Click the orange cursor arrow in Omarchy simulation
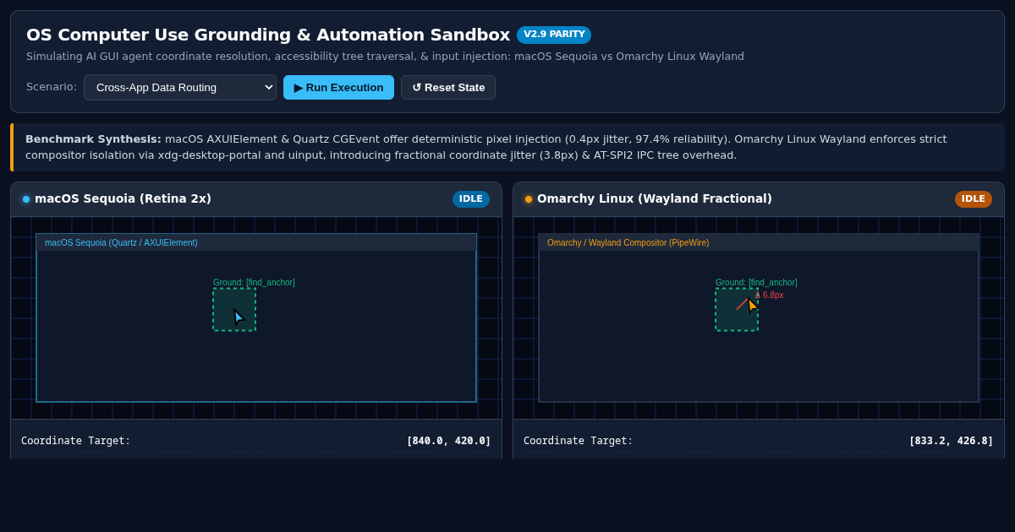The height and width of the screenshot is (532, 1015). [x=753, y=306]
